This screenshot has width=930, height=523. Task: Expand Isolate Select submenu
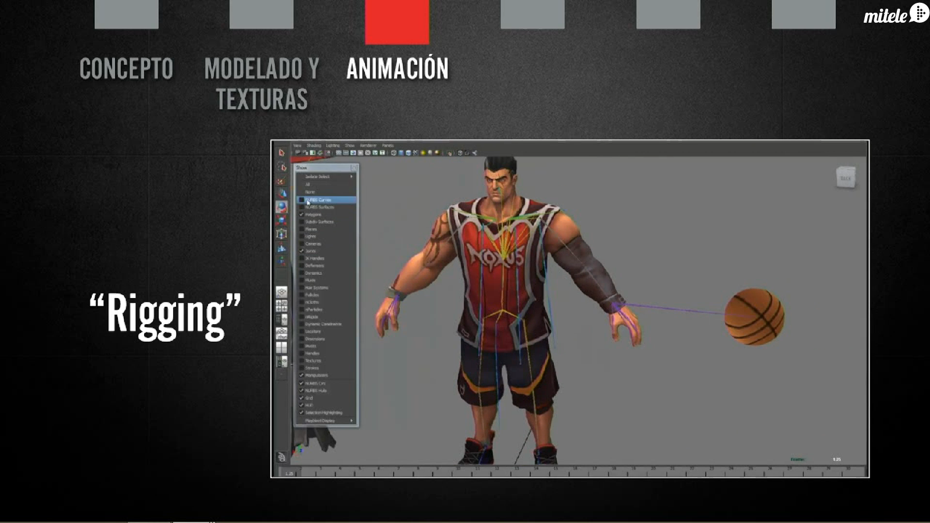pos(326,177)
